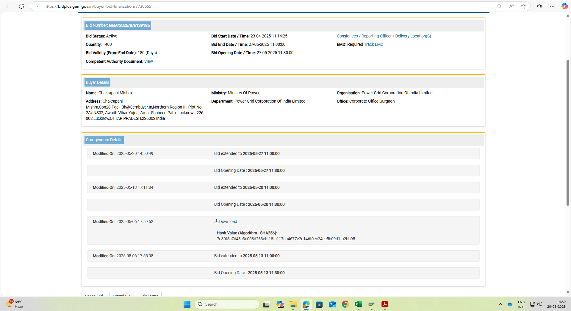Click the download arrow icon beside Download
The height and width of the screenshot is (311, 571).
point(216,221)
